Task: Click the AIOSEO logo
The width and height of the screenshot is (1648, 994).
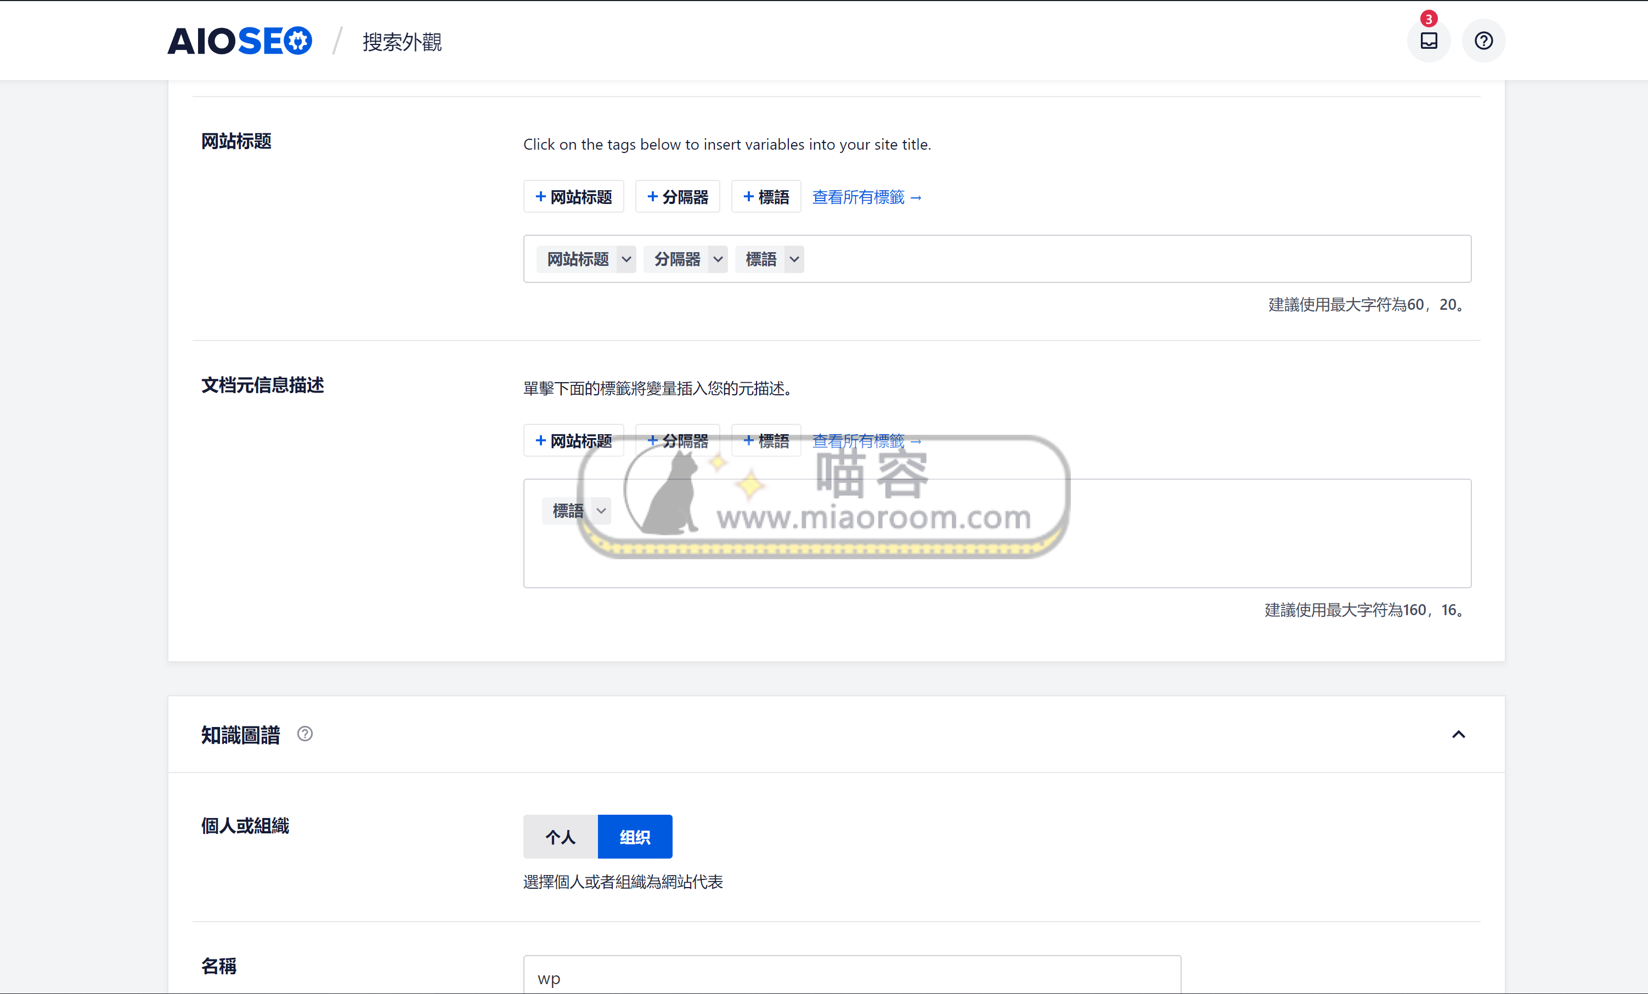Action: click(239, 42)
